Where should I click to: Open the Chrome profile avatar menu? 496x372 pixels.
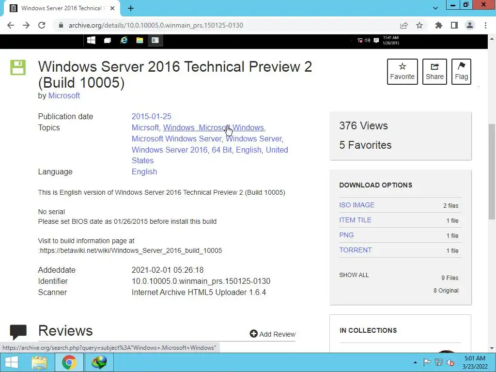(470, 25)
